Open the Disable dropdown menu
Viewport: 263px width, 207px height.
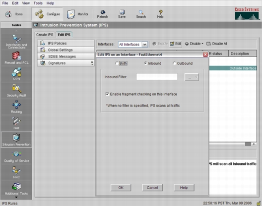[194, 44]
